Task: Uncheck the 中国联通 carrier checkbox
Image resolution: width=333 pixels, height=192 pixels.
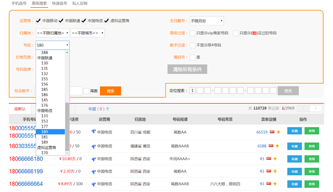Action: tap(61, 21)
